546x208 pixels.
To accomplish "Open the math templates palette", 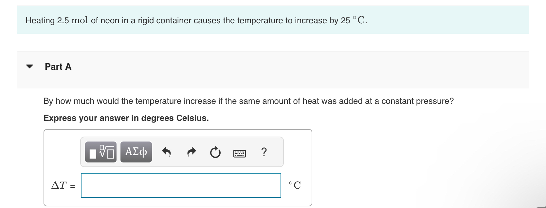I will (x=101, y=152).
